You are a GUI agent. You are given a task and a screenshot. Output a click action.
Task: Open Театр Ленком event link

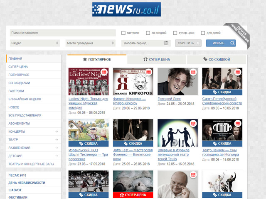click(x=220, y=152)
